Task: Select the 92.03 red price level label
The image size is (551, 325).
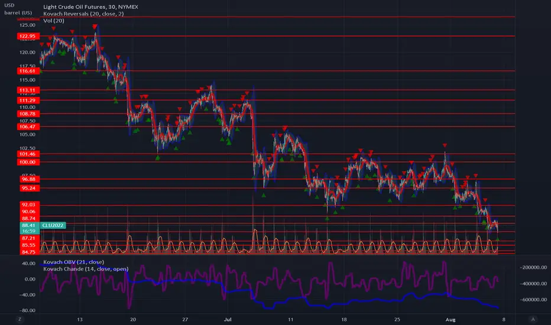Action: click(x=28, y=204)
